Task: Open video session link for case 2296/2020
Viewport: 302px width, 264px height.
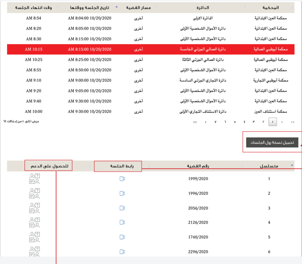Action: pyautogui.click(x=122, y=252)
